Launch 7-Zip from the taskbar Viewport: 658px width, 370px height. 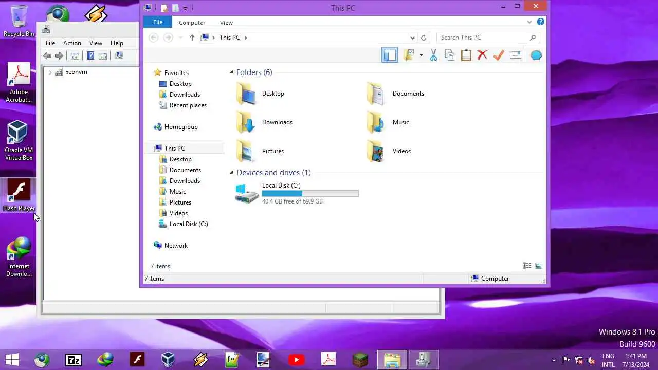pyautogui.click(x=74, y=360)
